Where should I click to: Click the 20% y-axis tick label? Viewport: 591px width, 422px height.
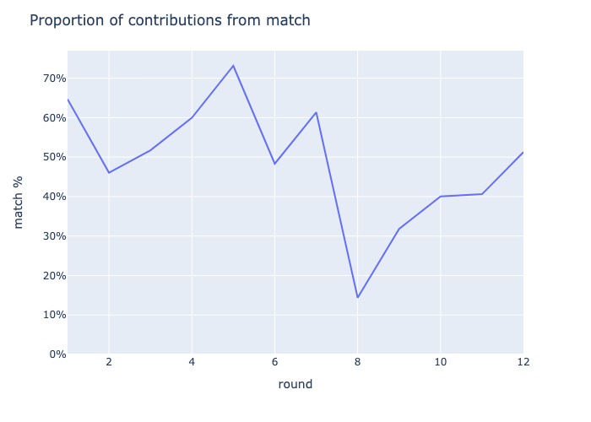[55, 276]
